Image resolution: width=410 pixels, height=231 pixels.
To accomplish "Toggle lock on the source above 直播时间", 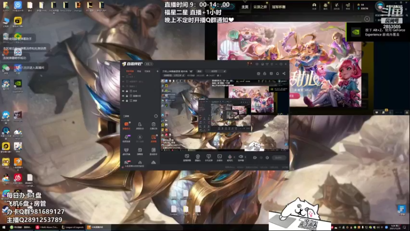I will click(x=127, y=91).
